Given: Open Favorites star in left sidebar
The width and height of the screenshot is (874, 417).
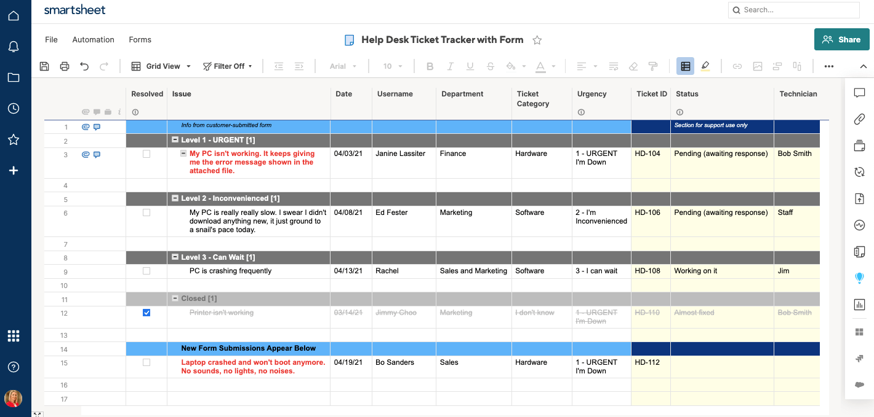Looking at the screenshot, I should (14, 139).
